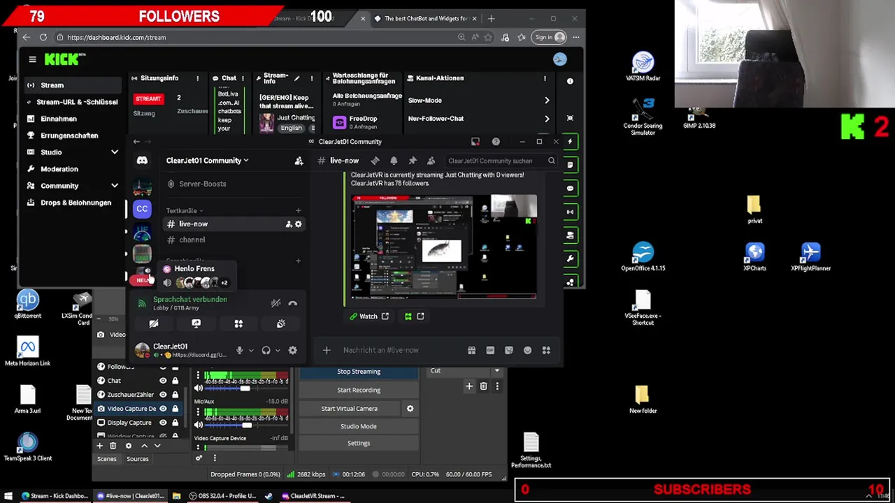Click Stop Streaming button in OBS

pos(359,372)
